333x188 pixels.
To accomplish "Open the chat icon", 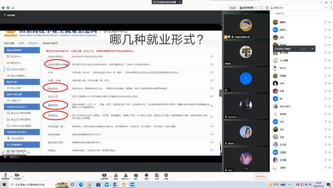I will (136, 177).
